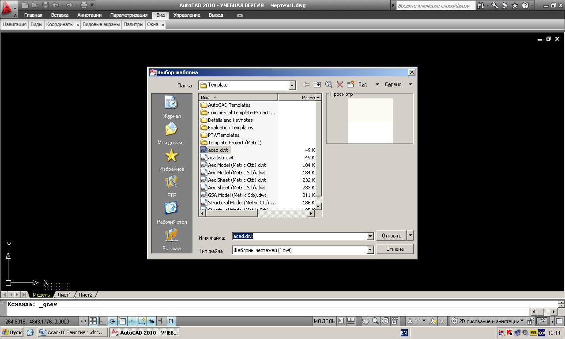Open the 2D рисование и аннотации workspace dropdown
This screenshot has width=565, height=339.
pyautogui.click(x=488, y=321)
